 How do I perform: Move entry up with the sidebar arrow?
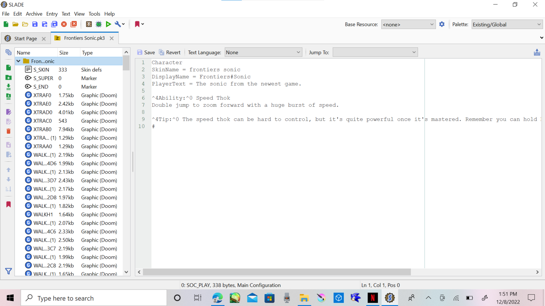click(x=9, y=170)
